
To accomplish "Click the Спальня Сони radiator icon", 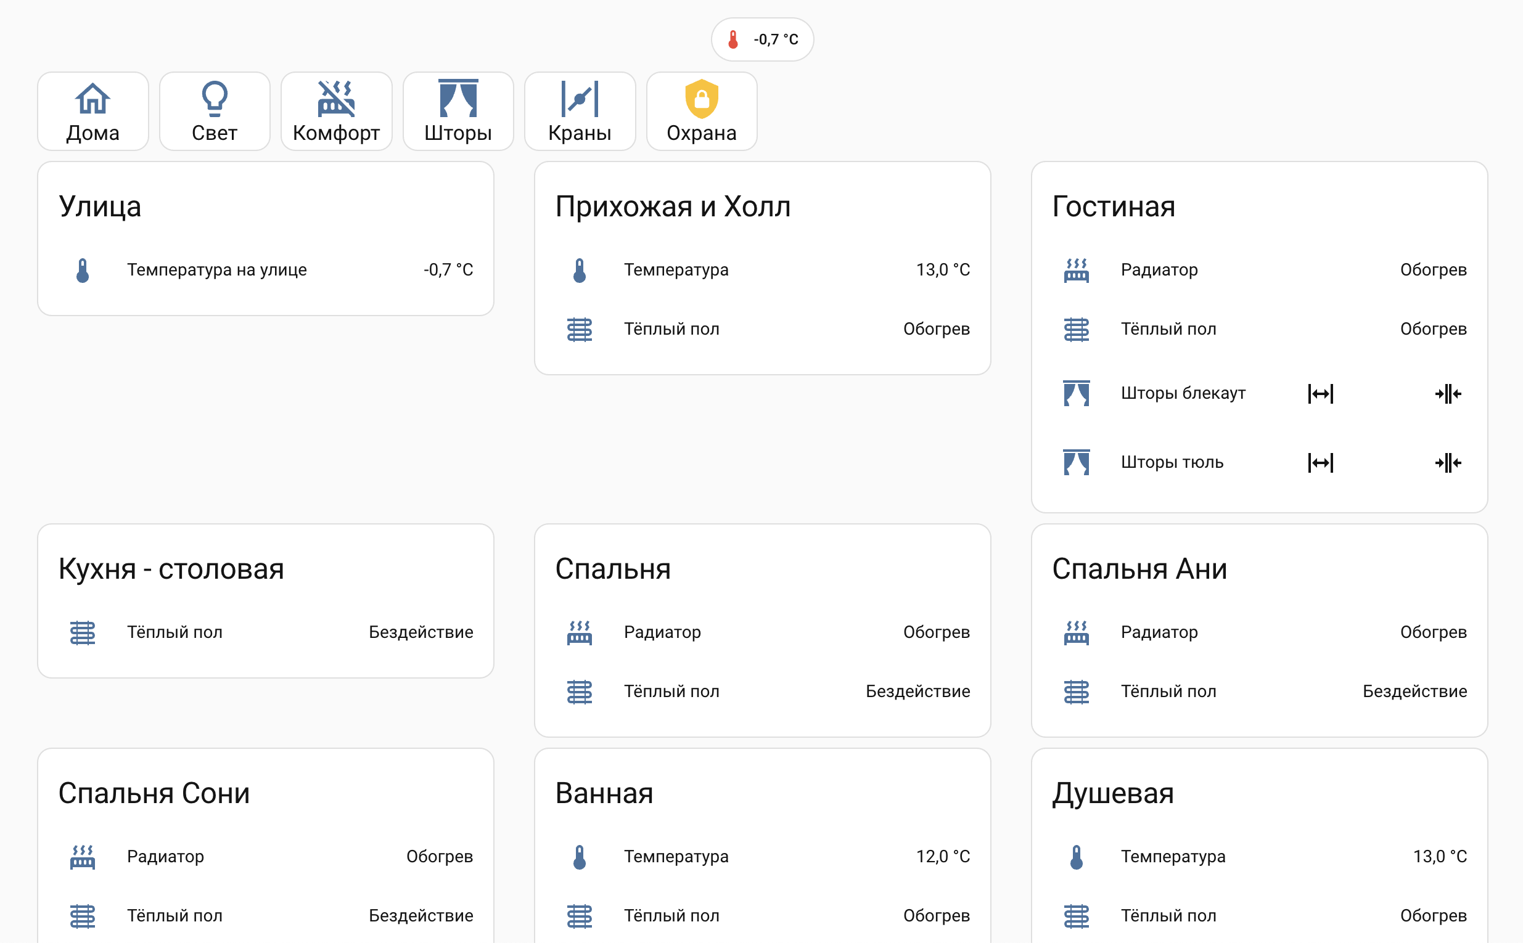I will (83, 856).
